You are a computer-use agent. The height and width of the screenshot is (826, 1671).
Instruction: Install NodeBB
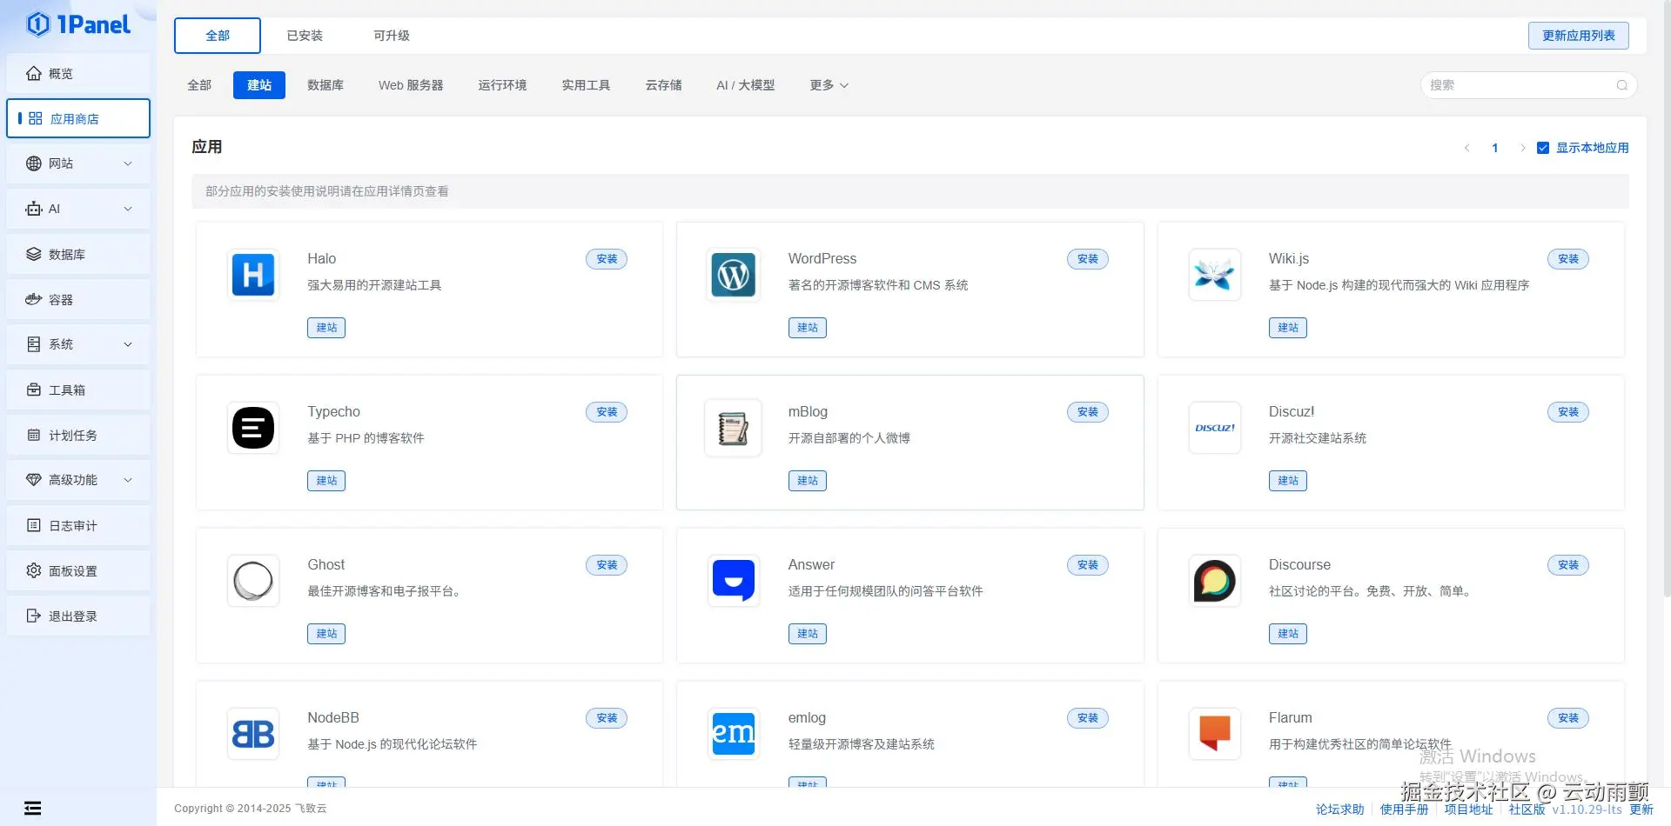point(607,718)
